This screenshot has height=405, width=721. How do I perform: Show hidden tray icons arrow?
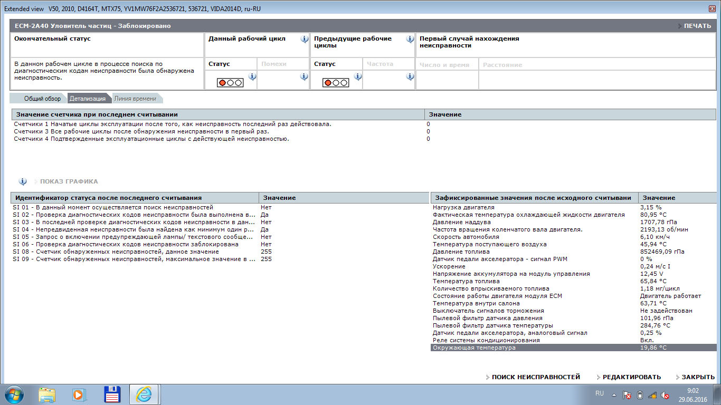click(x=614, y=395)
